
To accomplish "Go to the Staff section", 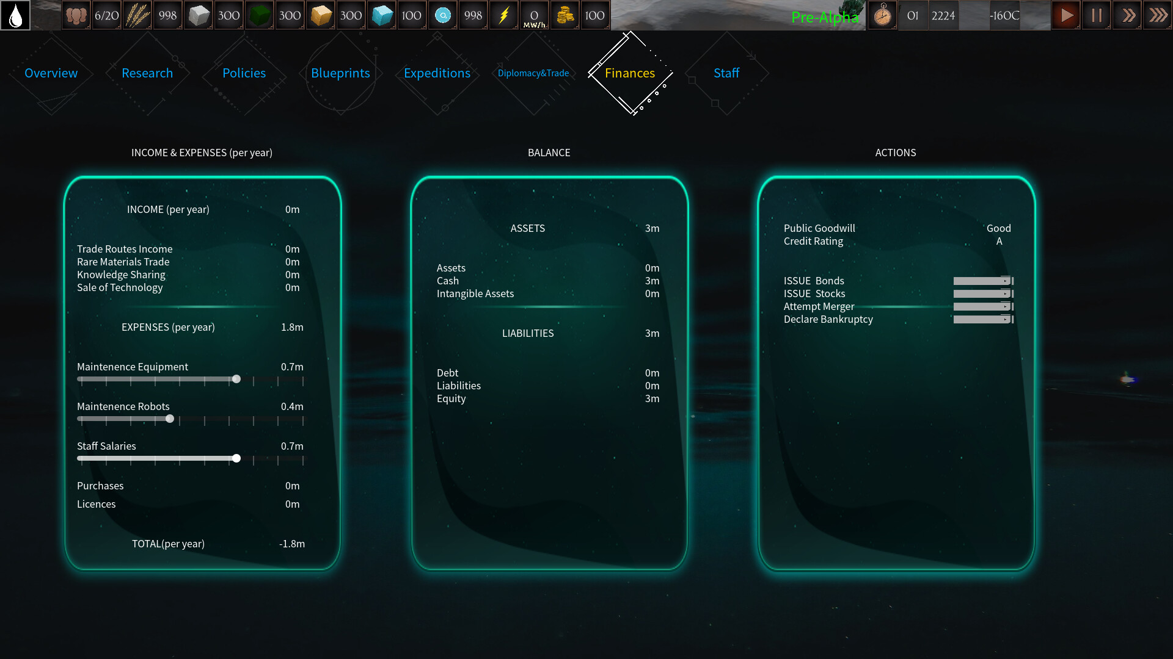I will click(x=726, y=73).
